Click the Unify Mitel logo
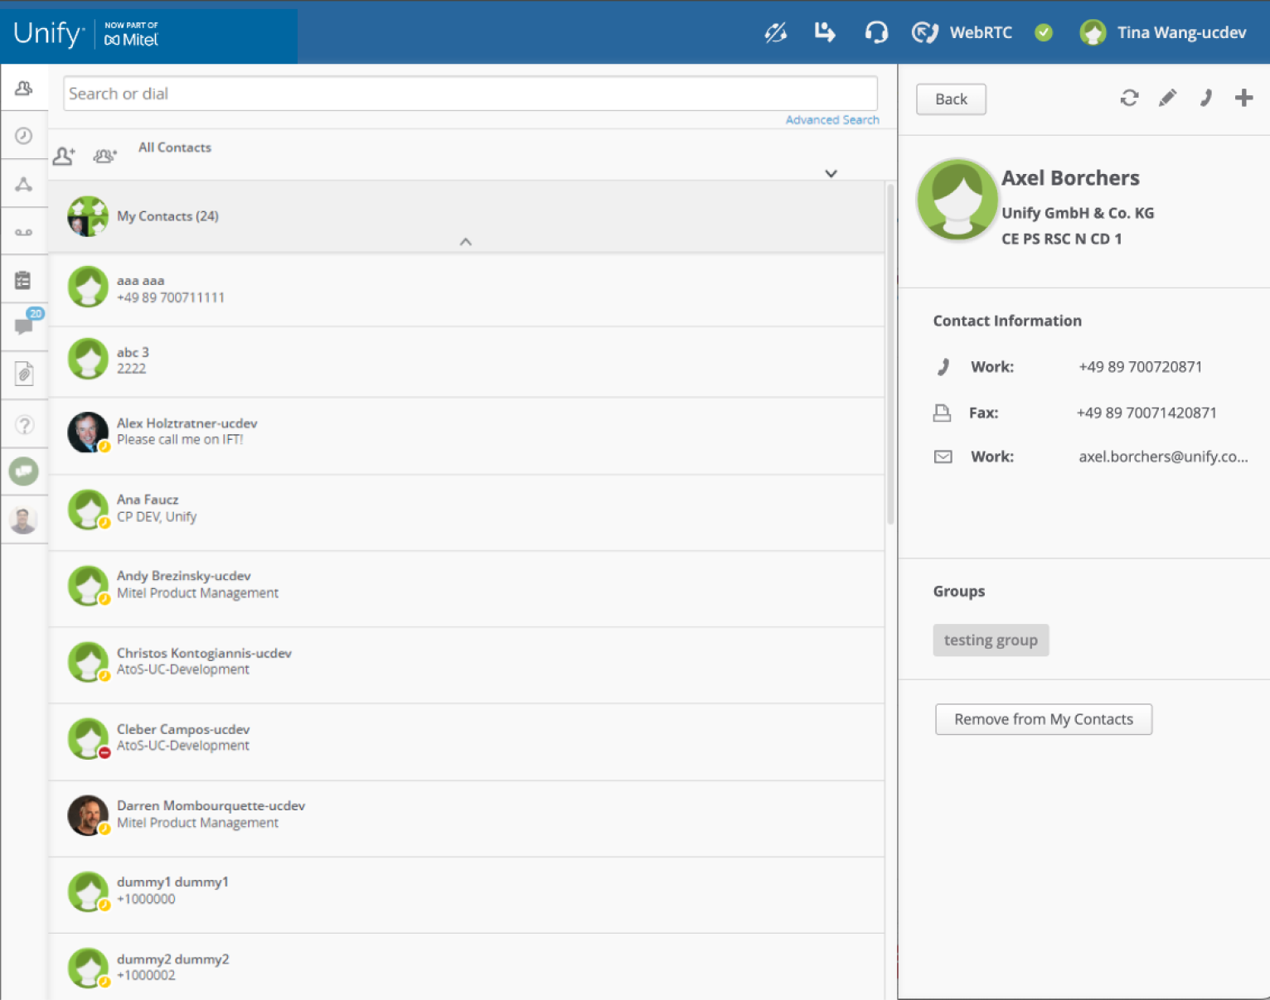 (x=86, y=34)
